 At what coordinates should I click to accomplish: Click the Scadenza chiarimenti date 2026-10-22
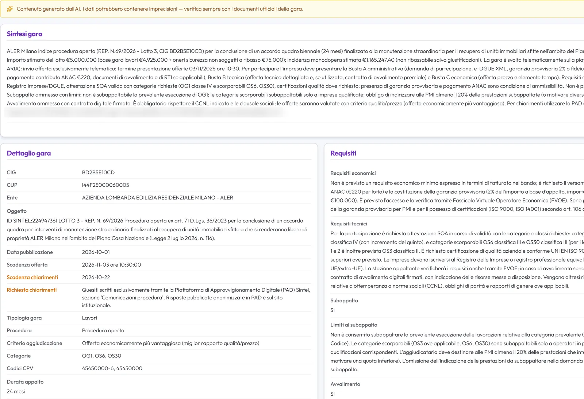click(x=96, y=277)
